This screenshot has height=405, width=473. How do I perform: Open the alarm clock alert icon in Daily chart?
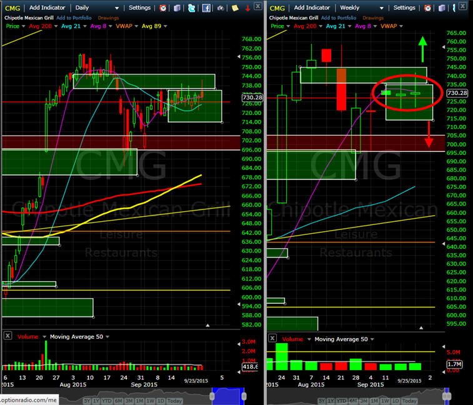[x=163, y=8]
